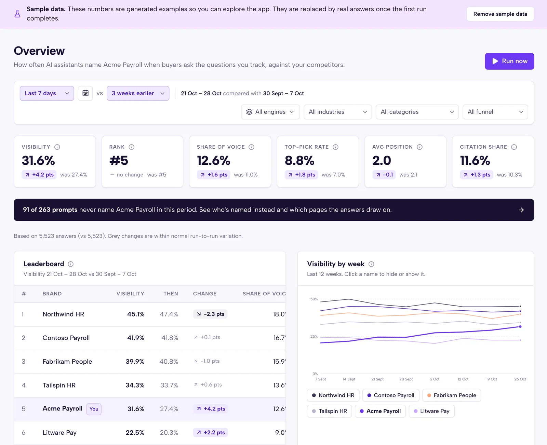Viewport: 547px width, 445px height.
Task: Click the Rank info icon
Action: [132, 147]
